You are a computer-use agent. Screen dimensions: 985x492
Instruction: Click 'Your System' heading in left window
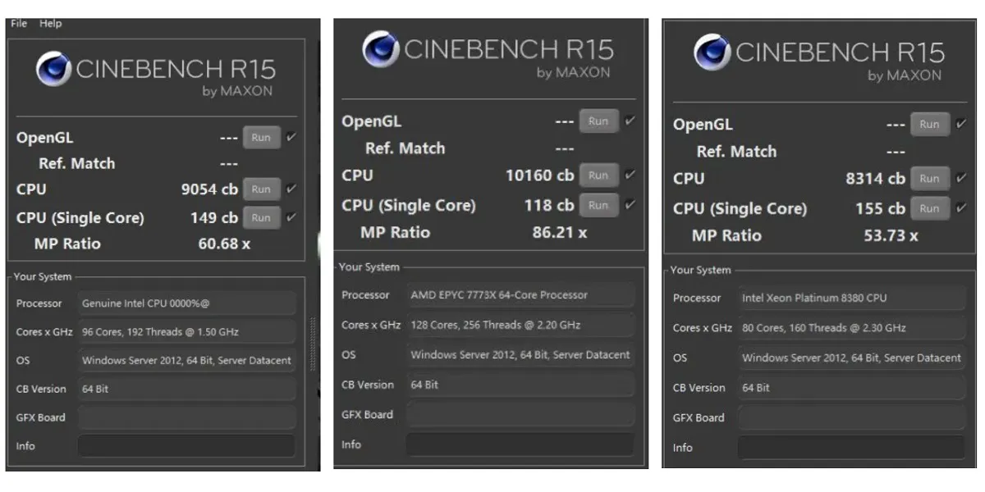click(43, 277)
